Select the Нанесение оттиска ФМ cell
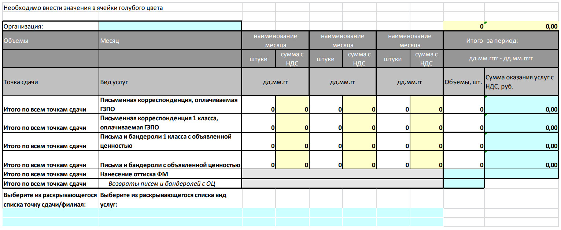 click(170, 174)
